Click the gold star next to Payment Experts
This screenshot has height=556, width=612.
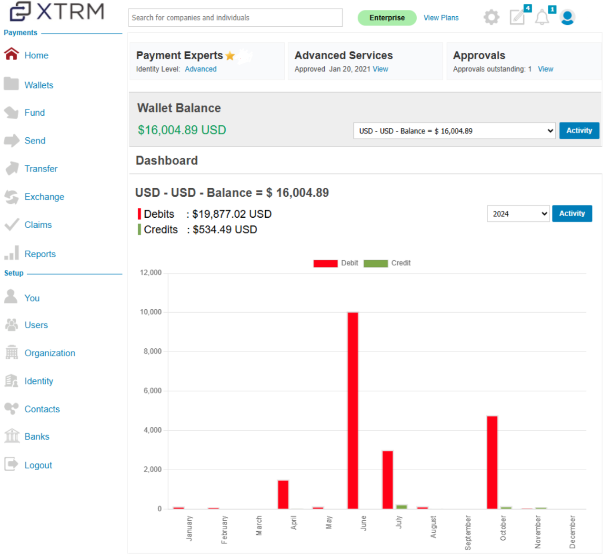click(230, 56)
